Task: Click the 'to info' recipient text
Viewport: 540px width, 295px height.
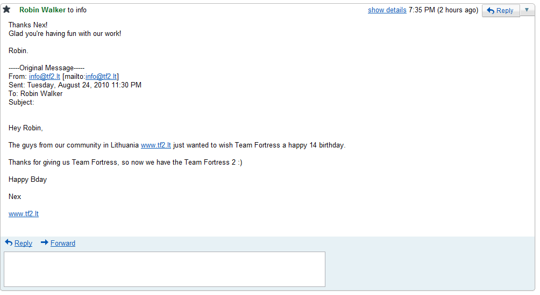Action: [x=77, y=10]
